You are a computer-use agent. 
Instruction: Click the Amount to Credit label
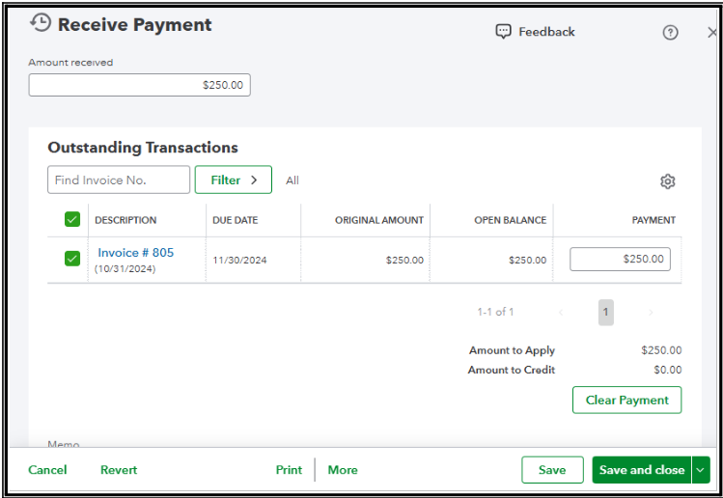tap(512, 370)
